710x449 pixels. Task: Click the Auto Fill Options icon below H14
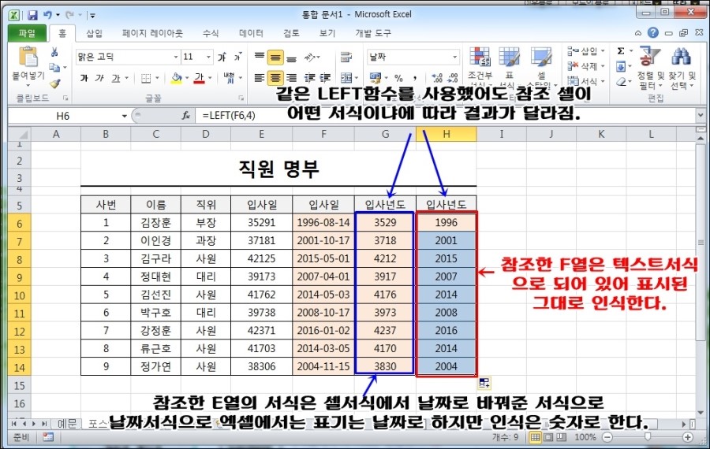coord(484,383)
